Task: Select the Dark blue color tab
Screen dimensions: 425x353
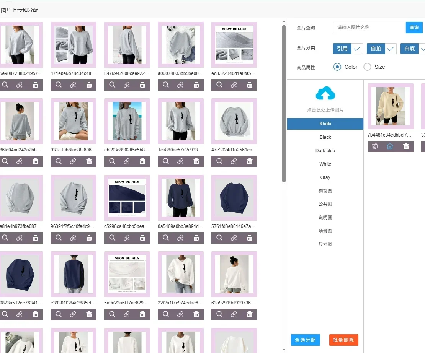Action: (325, 151)
